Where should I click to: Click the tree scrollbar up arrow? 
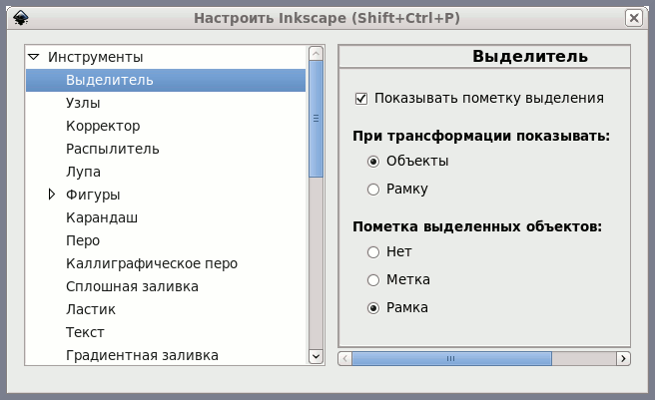(316, 54)
